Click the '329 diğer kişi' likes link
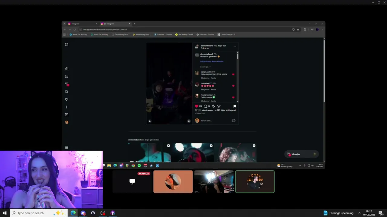 [223, 110]
